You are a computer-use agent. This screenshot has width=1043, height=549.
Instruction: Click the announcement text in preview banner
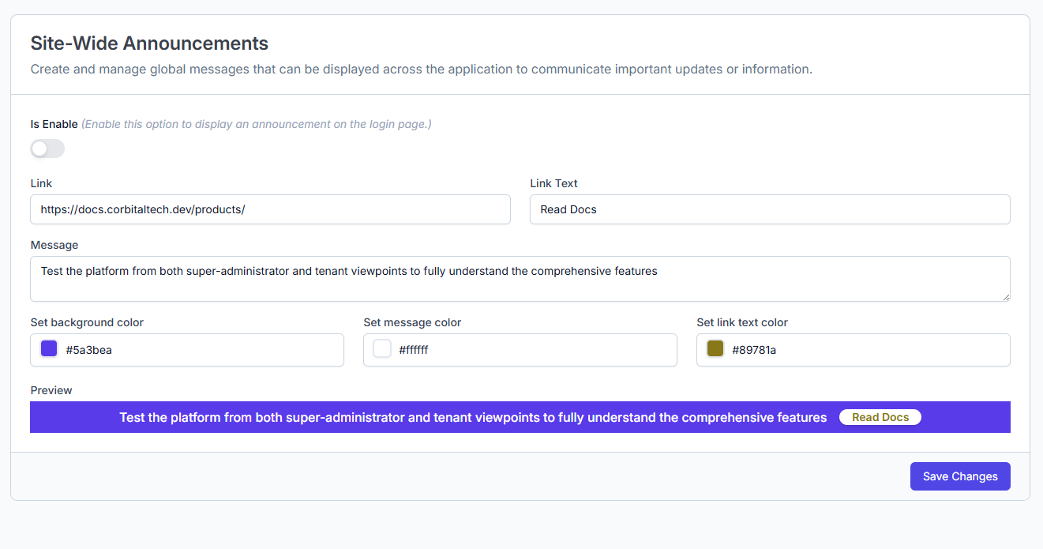point(473,417)
